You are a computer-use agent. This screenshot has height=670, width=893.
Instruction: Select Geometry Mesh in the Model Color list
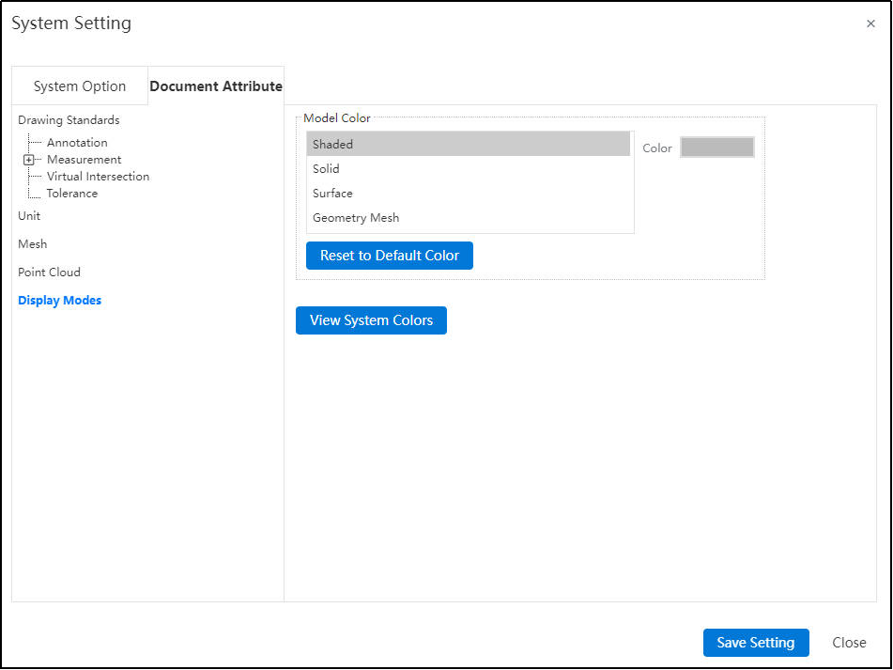click(469, 218)
